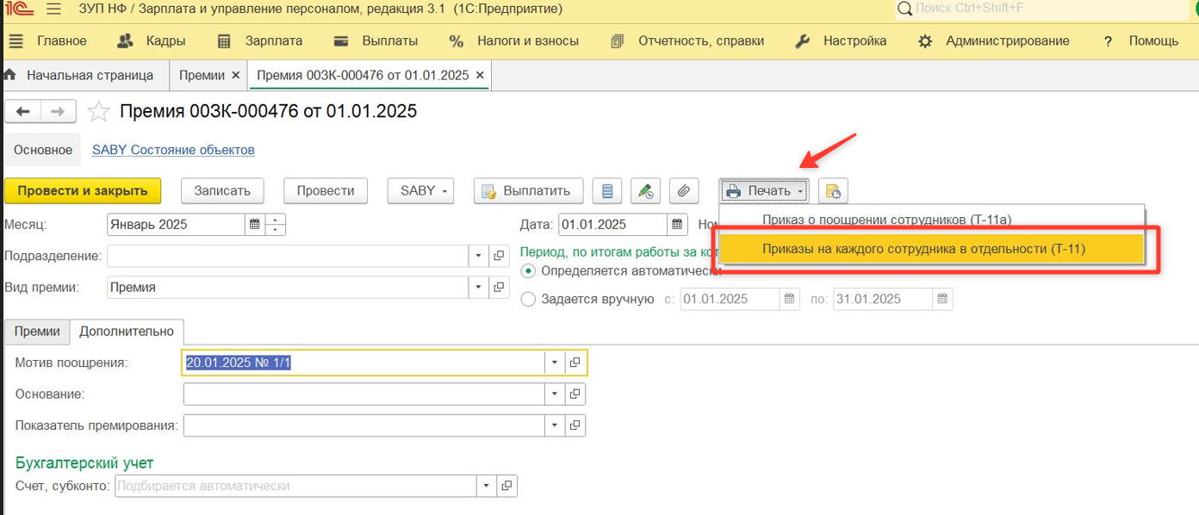Switch to the Премии tab inside the document

tap(37, 332)
